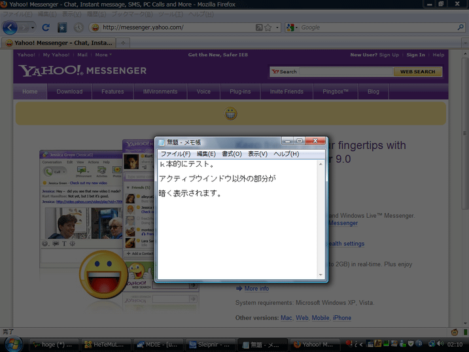Select the Plug-ins navigation tab
The height and width of the screenshot is (352, 469).
tap(240, 92)
